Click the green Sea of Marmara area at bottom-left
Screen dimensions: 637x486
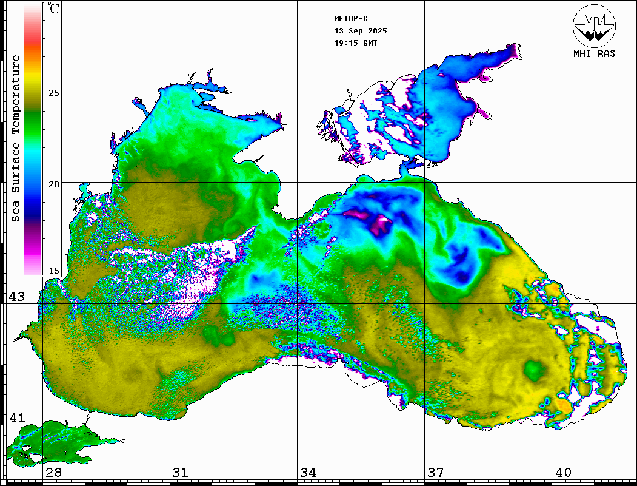[48, 440]
